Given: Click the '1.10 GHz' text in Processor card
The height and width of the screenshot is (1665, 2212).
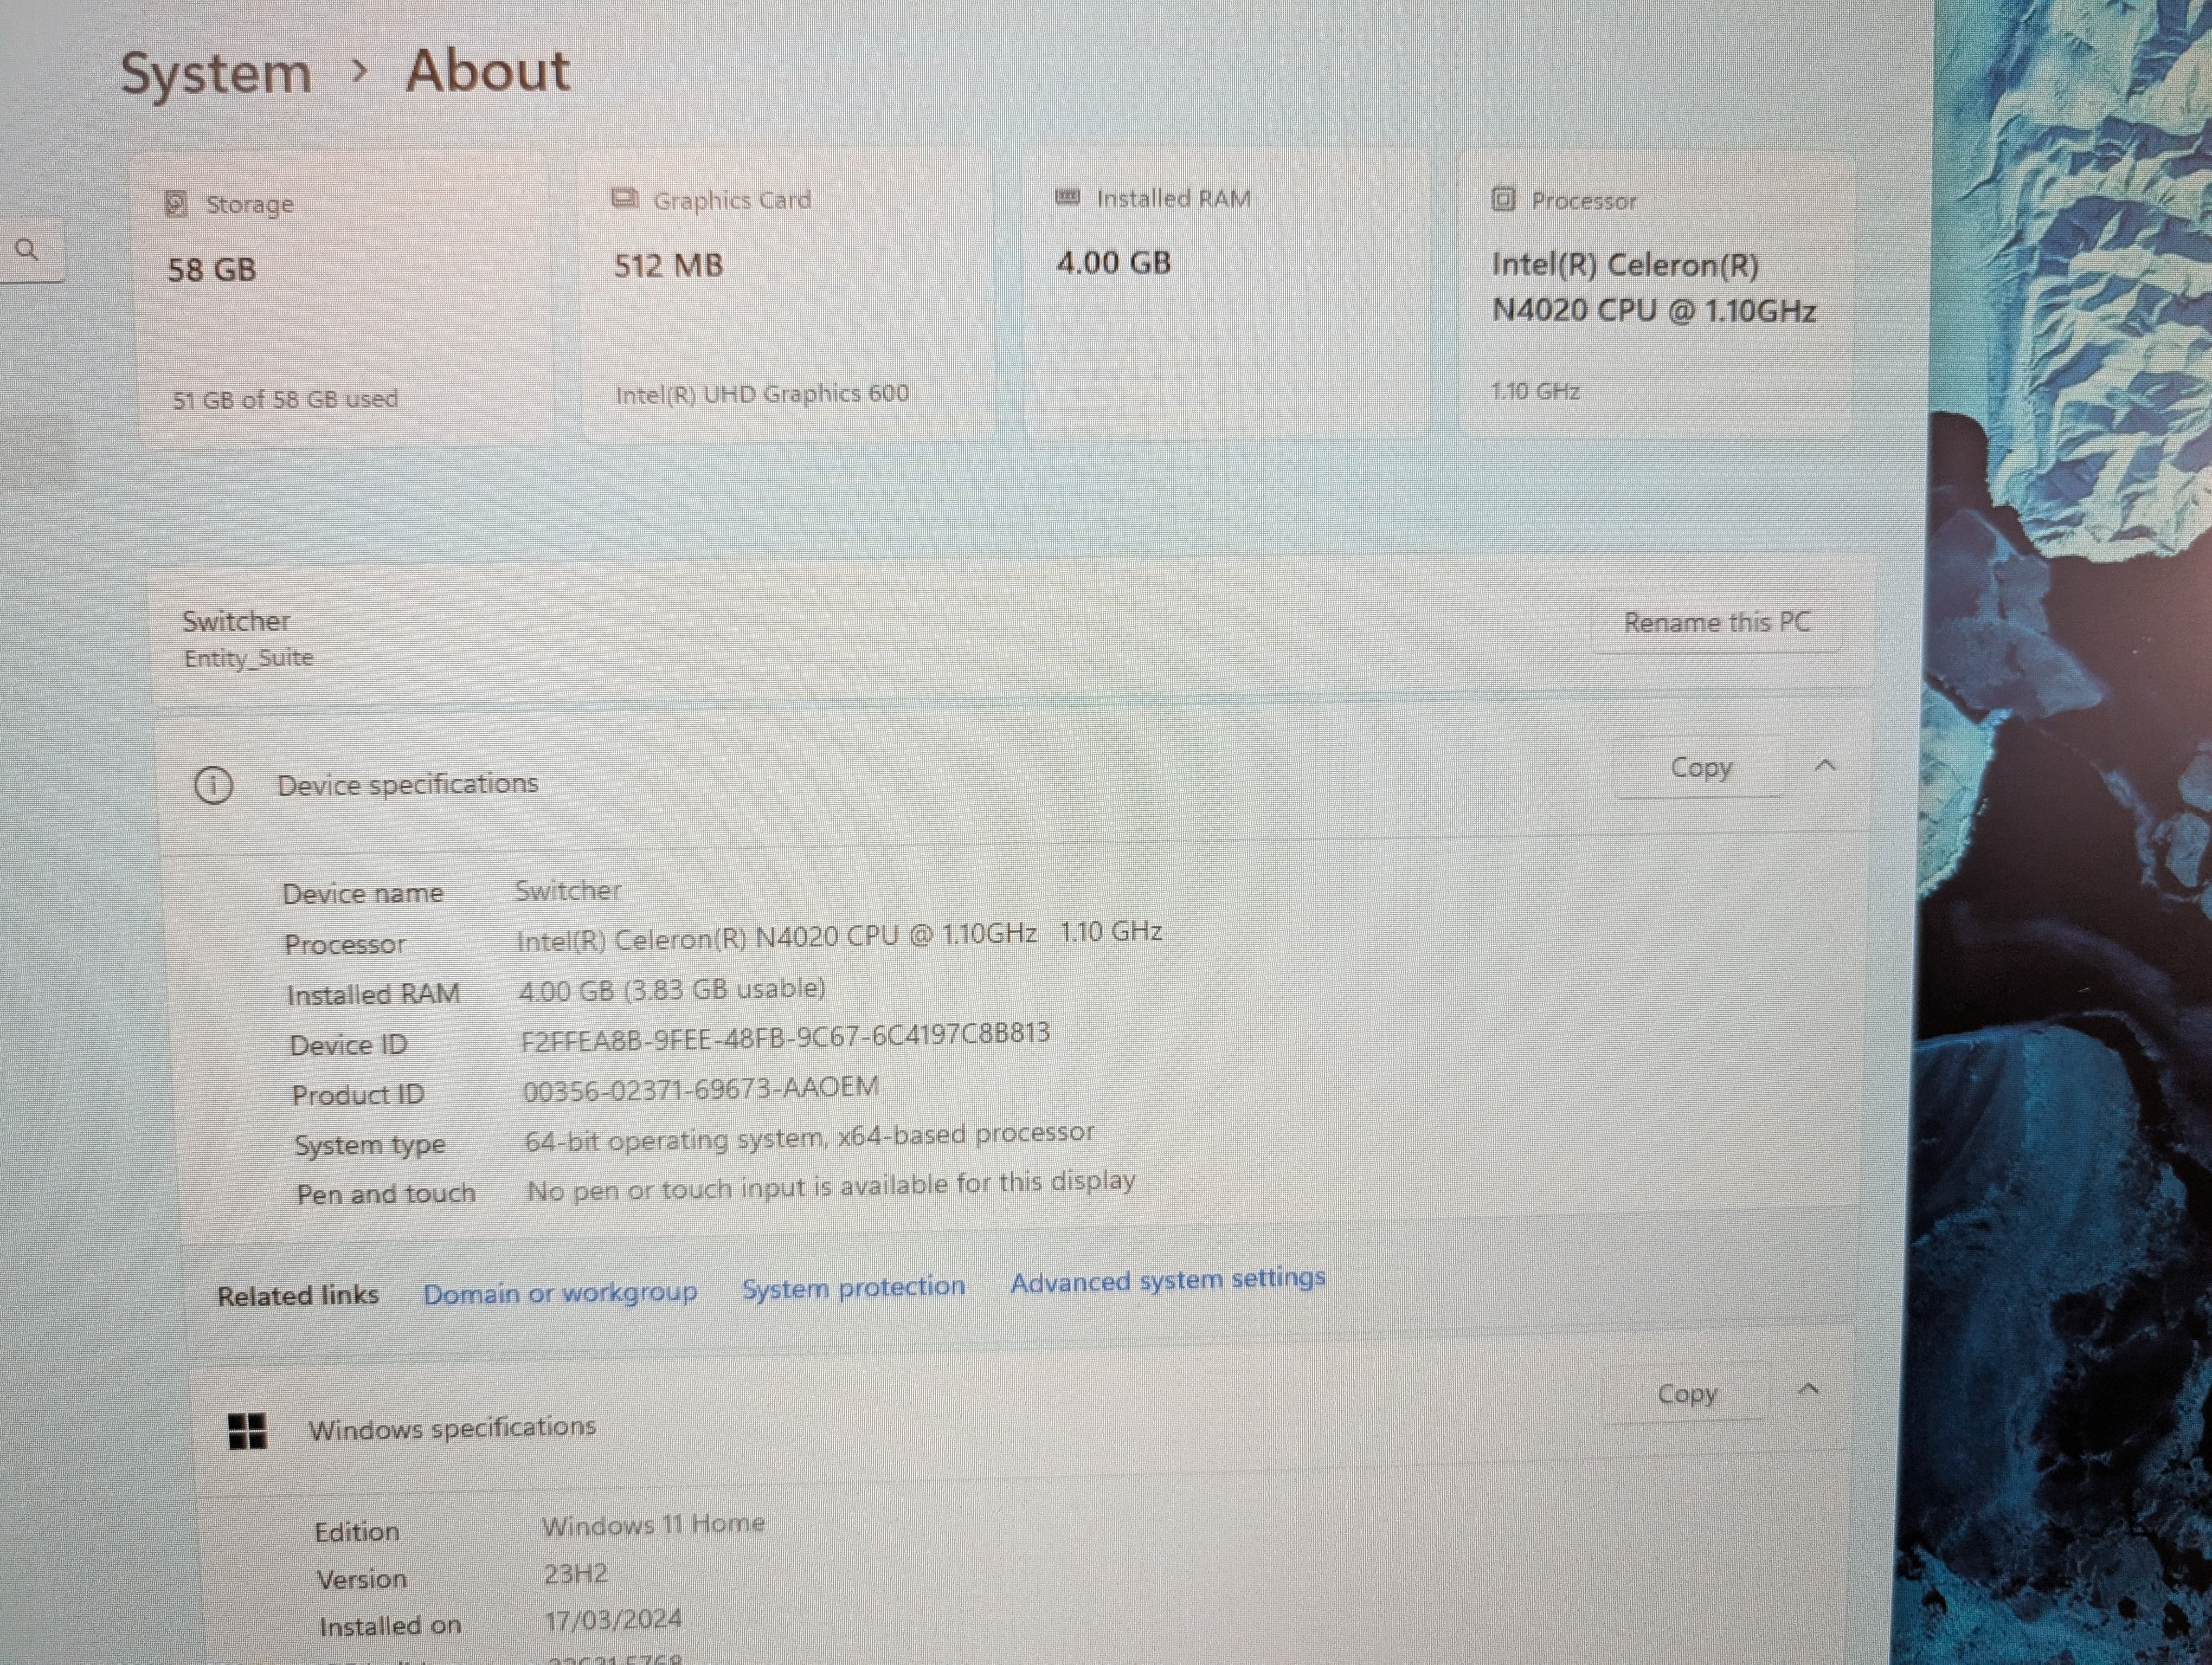Looking at the screenshot, I should pyautogui.click(x=1535, y=391).
